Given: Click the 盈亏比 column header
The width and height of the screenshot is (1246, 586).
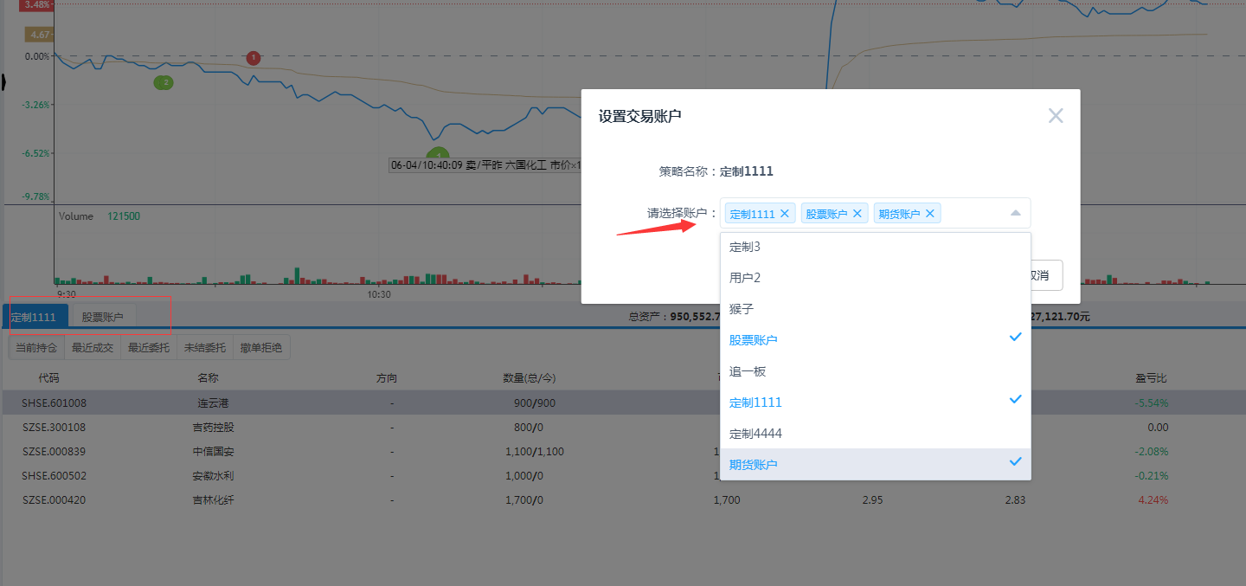Looking at the screenshot, I should click(x=1152, y=378).
